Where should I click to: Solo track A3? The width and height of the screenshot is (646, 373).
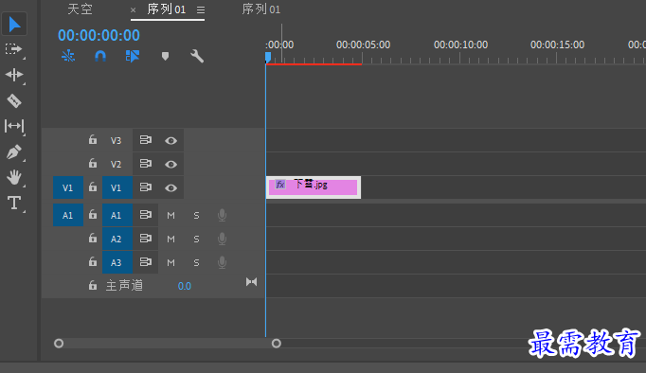(196, 262)
